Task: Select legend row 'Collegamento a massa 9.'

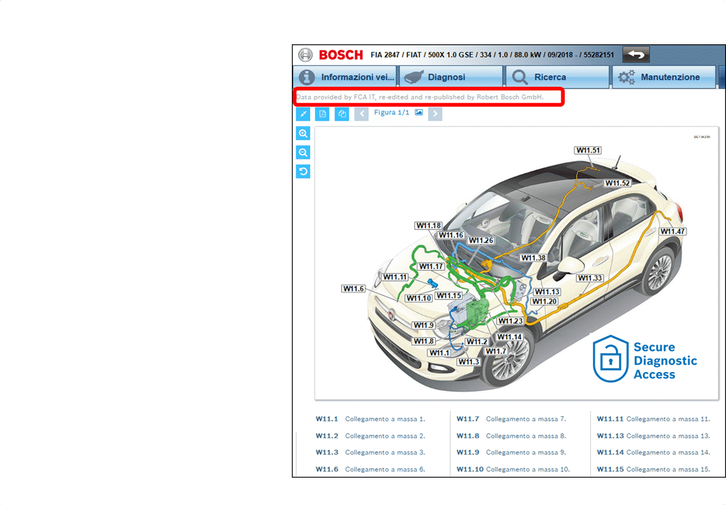Action: pyautogui.click(x=526, y=452)
